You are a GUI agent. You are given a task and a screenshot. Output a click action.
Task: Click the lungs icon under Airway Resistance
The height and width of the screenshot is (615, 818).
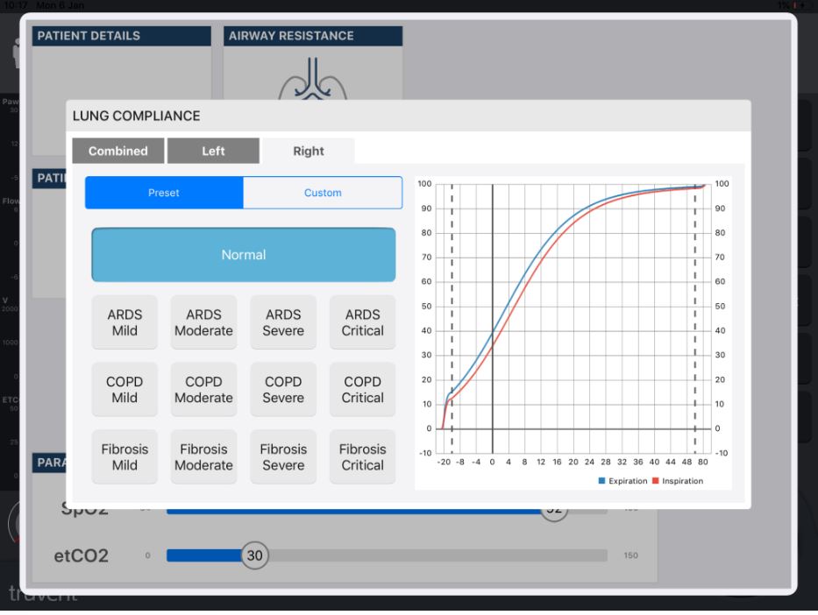(312, 78)
